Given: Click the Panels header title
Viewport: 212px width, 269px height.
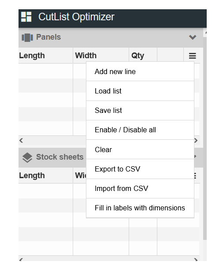Looking at the screenshot, I should tap(48, 37).
